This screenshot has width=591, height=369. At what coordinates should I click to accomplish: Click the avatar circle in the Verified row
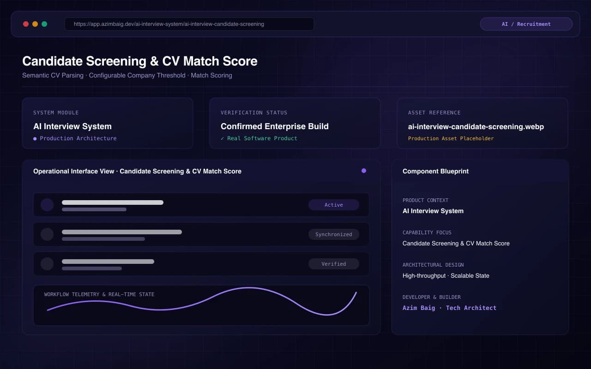point(47,264)
